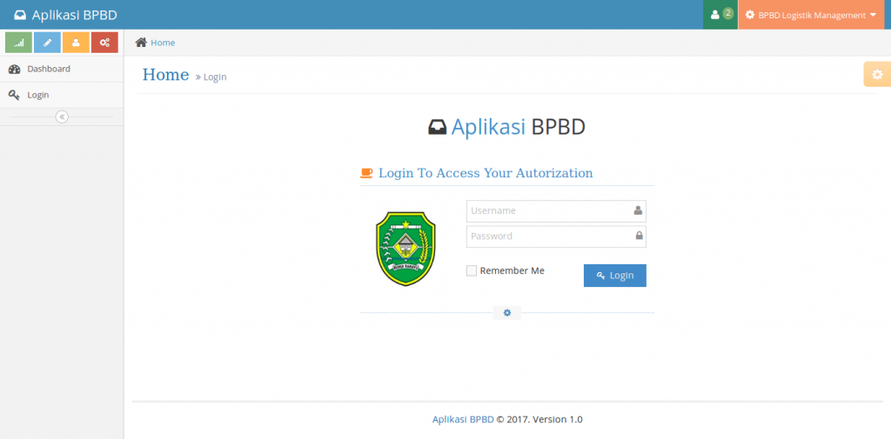891x439 pixels.
Task: Collapse the sidebar with the double-chevron toggle
Action: [62, 117]
